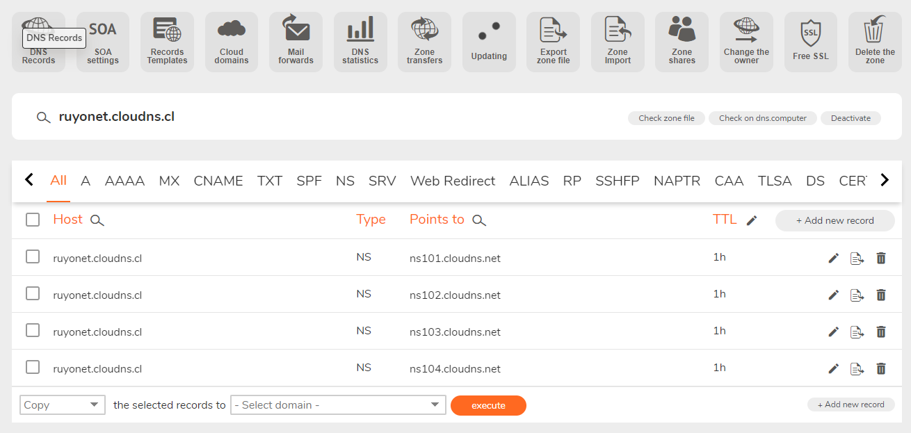
Task: Filter by MX records tab
Action: [169, 181]
